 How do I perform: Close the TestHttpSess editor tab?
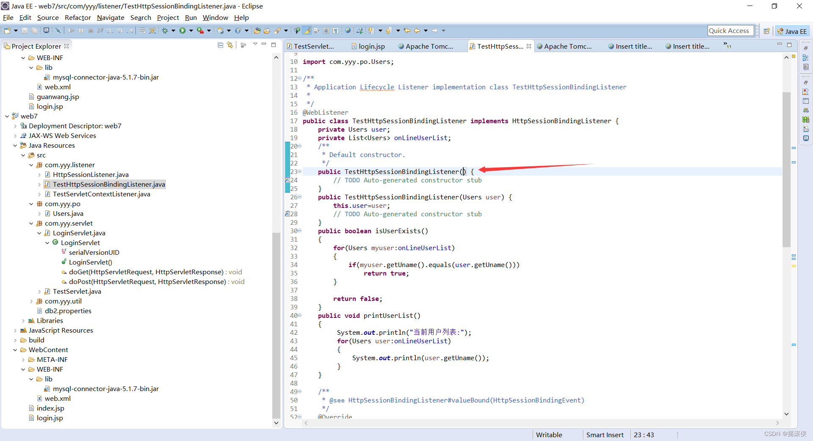[x=529, y=46]
